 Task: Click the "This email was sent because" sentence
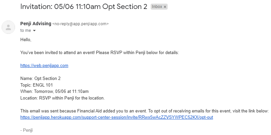click(144, 111)
